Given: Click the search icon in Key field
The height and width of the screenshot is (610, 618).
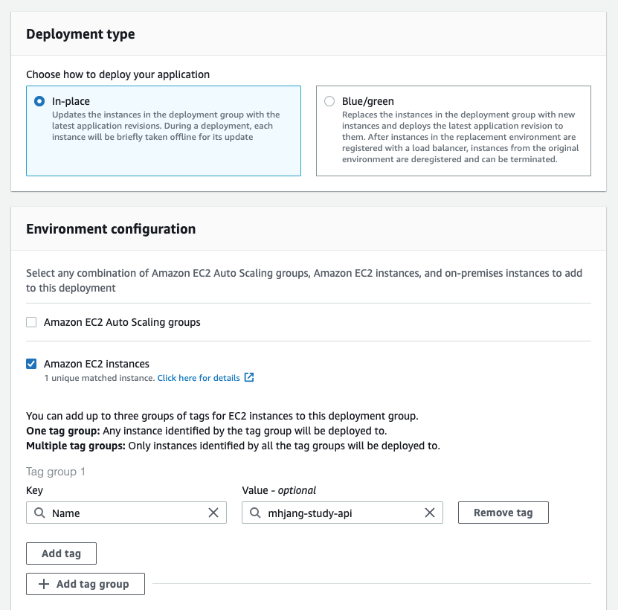Looking at the screenshot, I should pos(39,513).
